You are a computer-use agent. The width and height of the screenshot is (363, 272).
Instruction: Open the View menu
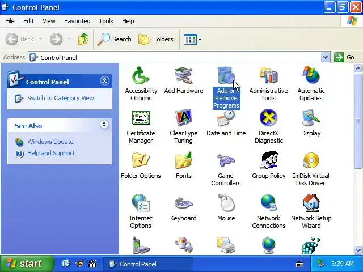[x=49, y=21]
